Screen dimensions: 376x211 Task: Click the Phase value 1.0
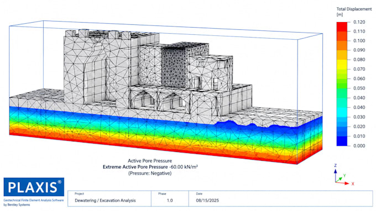(x=170, y=201)
